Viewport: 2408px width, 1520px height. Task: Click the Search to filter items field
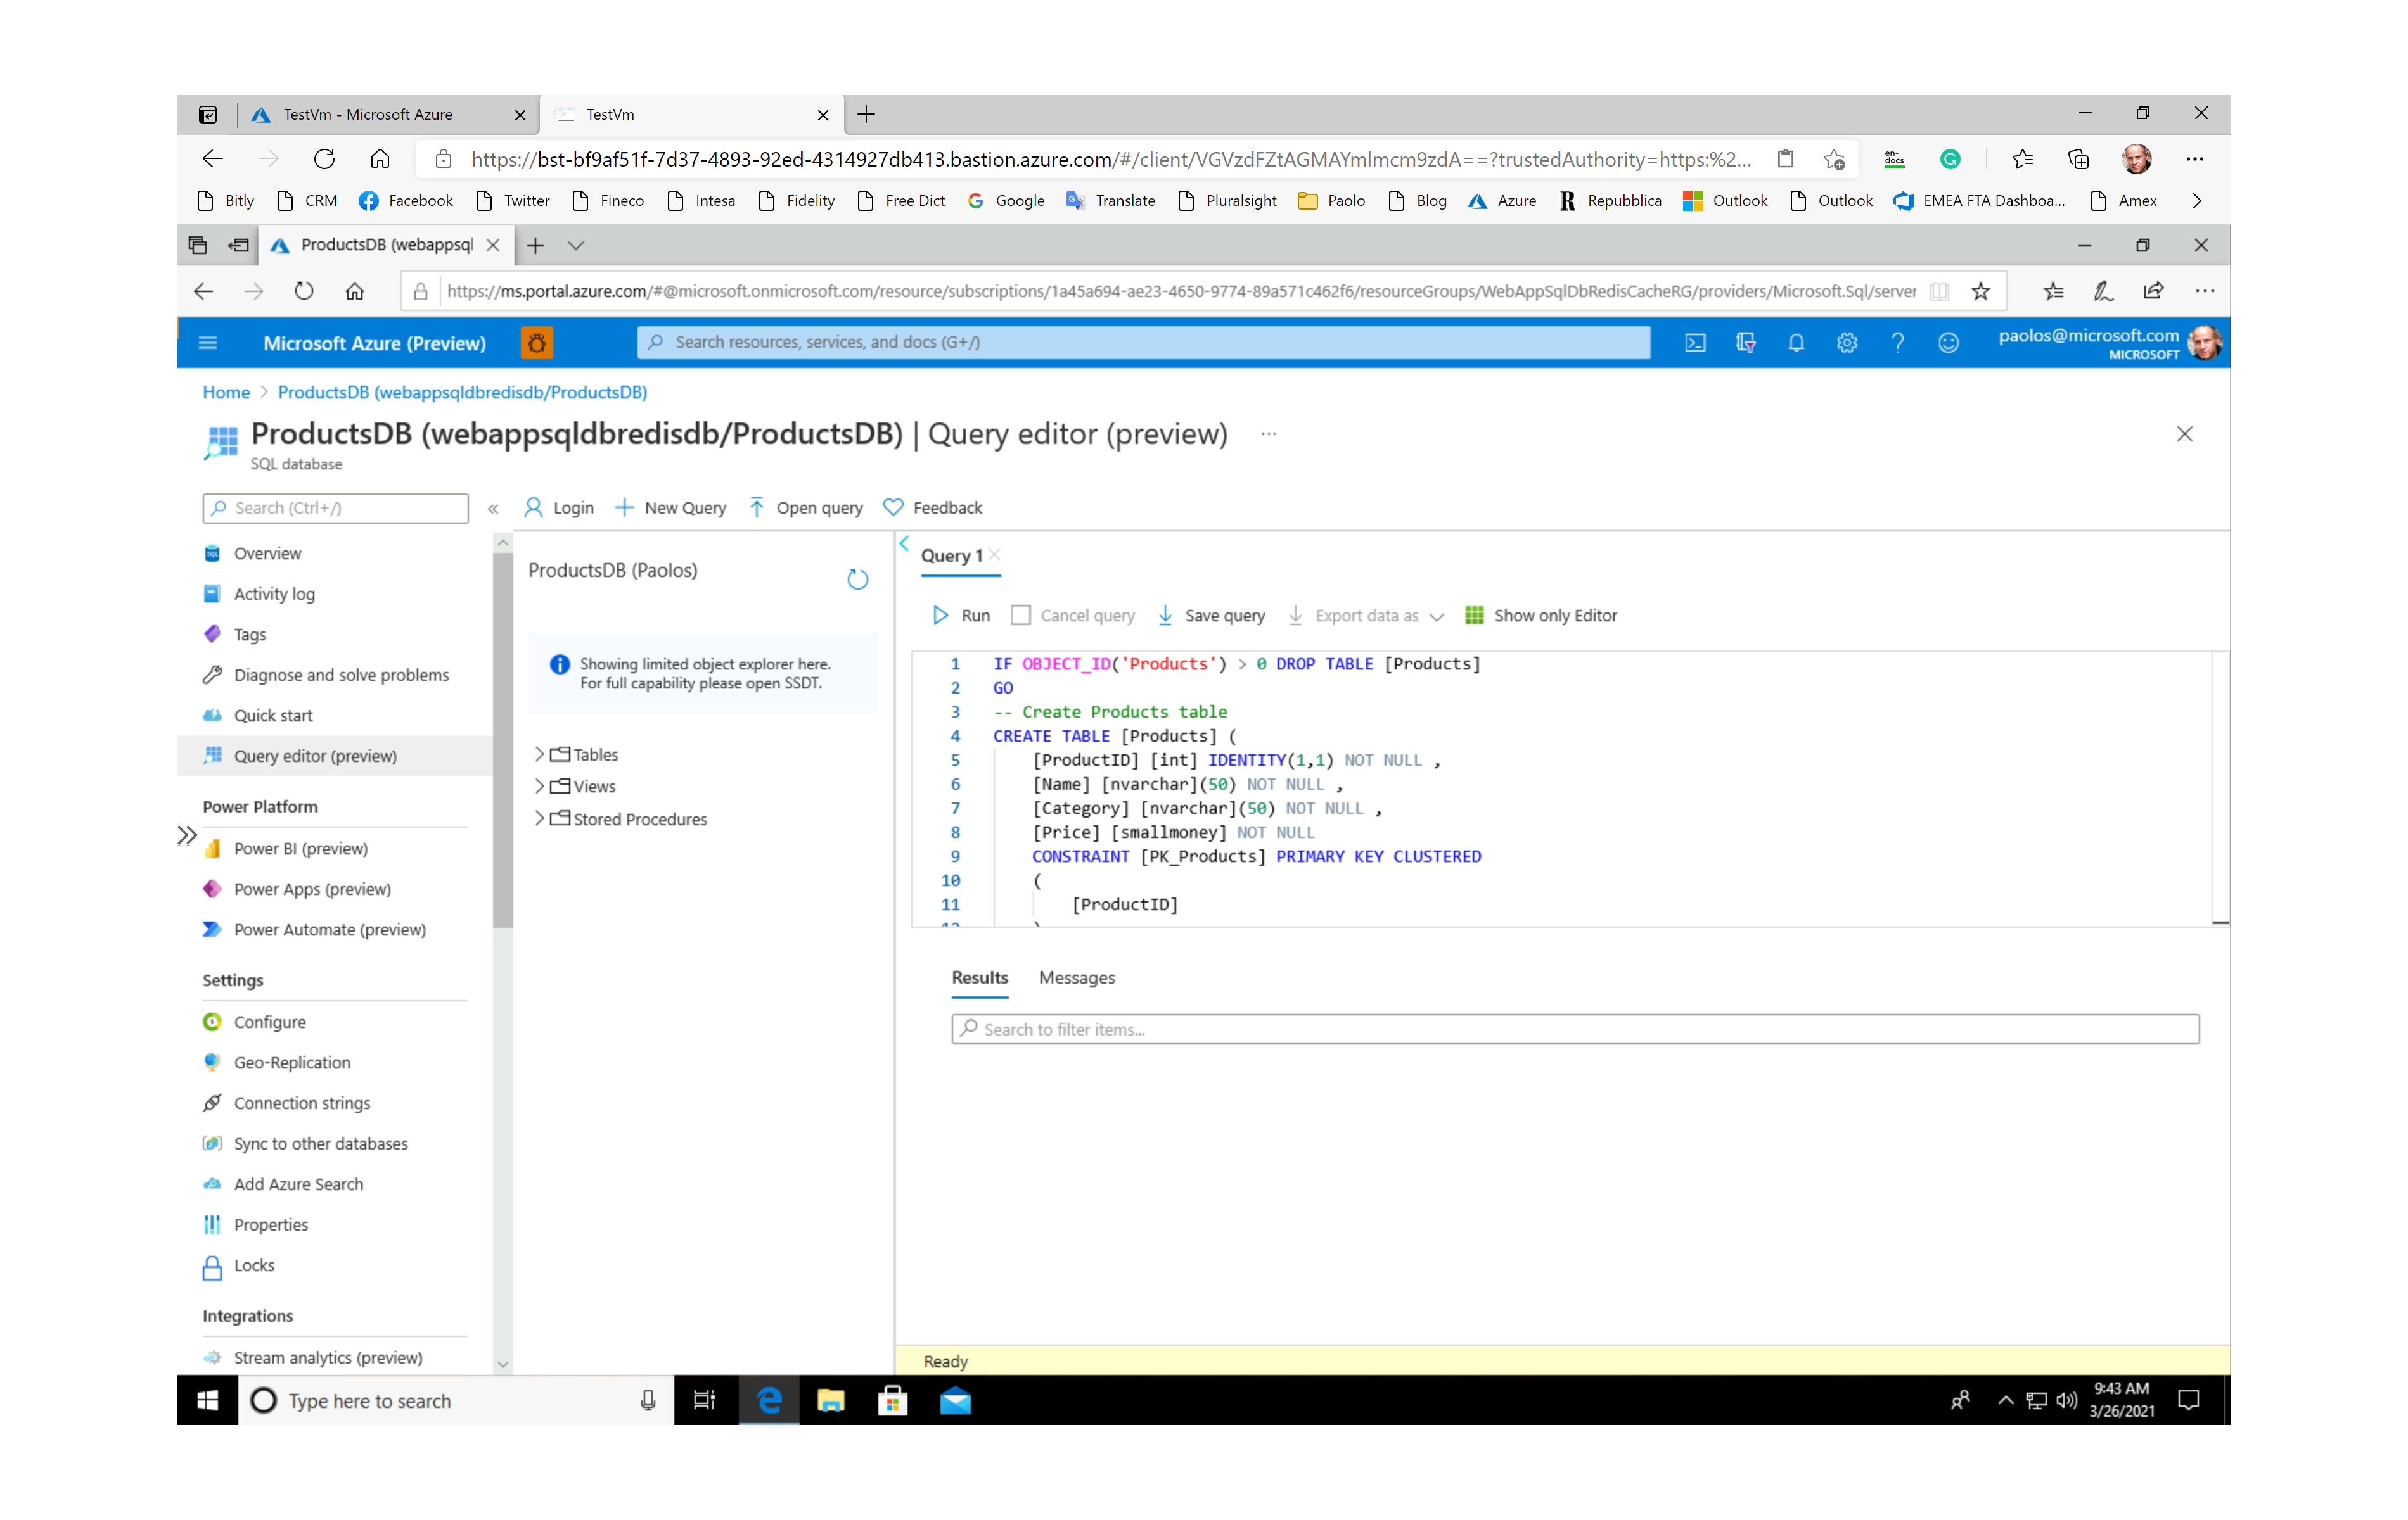click(x=1574, y=1029)
